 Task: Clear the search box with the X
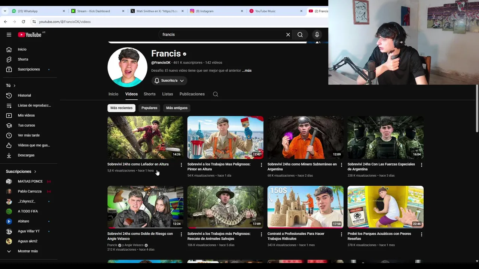tap(288, 35)
